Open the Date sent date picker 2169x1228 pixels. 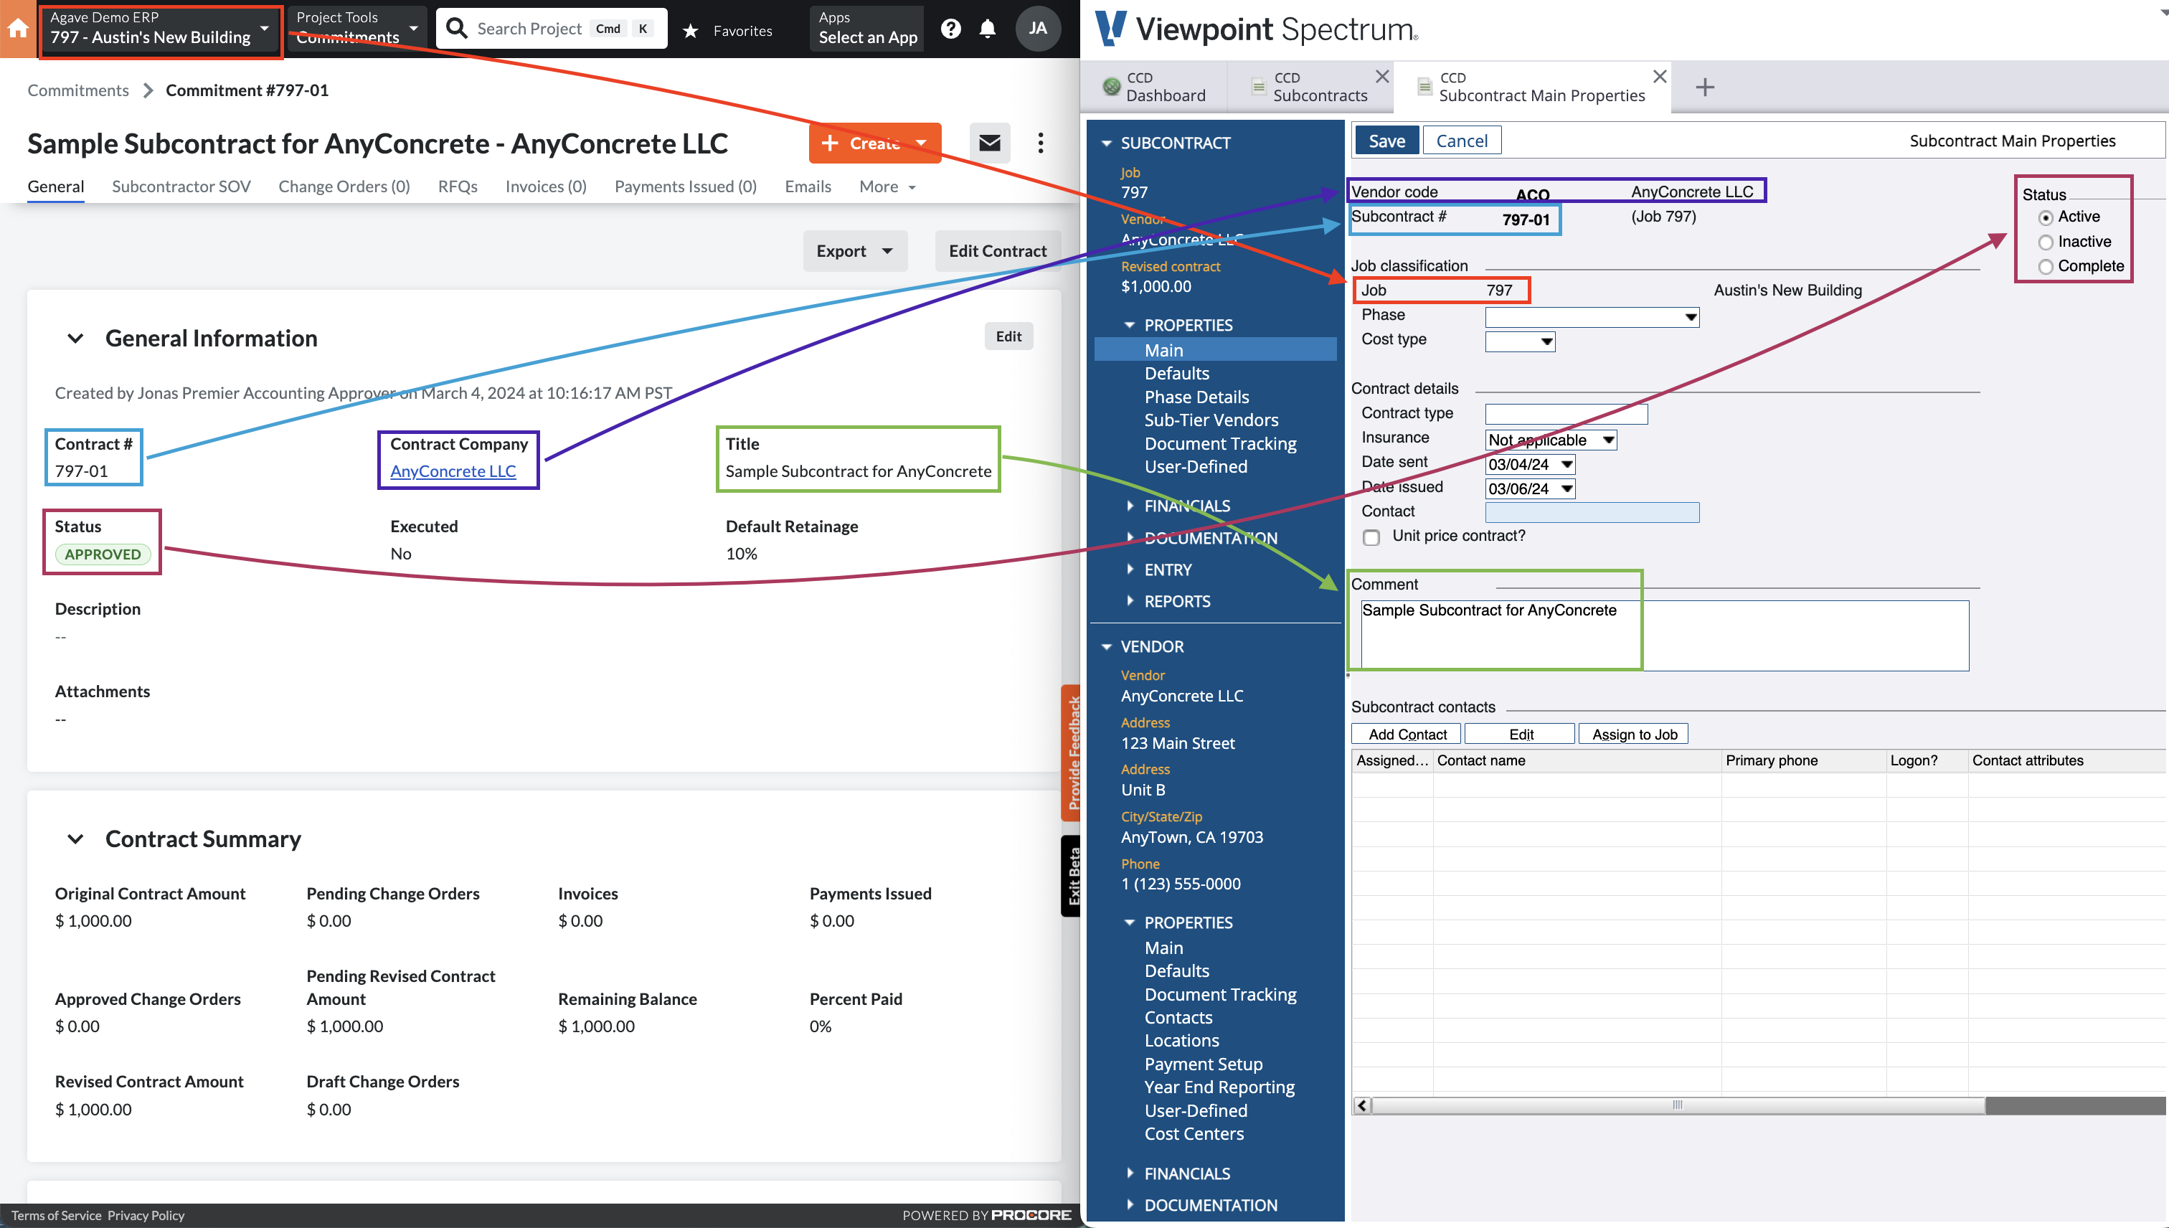[1567, 464]
